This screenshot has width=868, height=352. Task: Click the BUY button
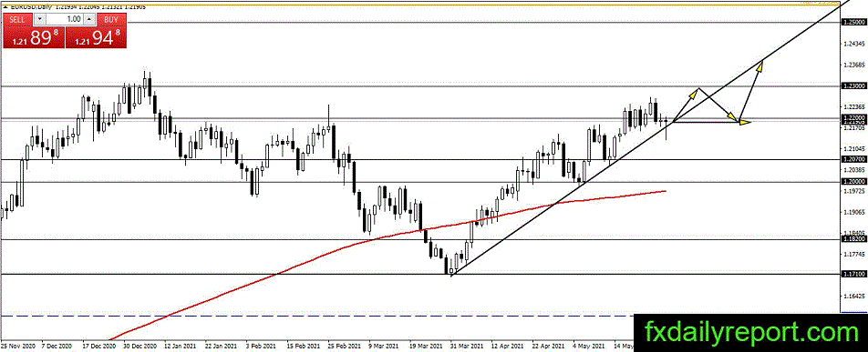coord(112,20)
